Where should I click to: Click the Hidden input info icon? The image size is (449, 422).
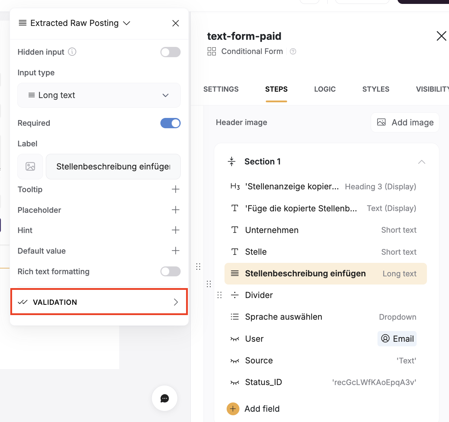pyautogui.click(x=72, y=52)
